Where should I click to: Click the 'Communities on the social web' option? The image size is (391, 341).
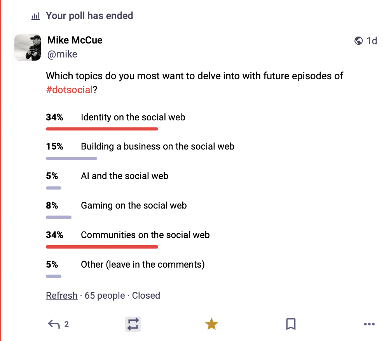145,235
